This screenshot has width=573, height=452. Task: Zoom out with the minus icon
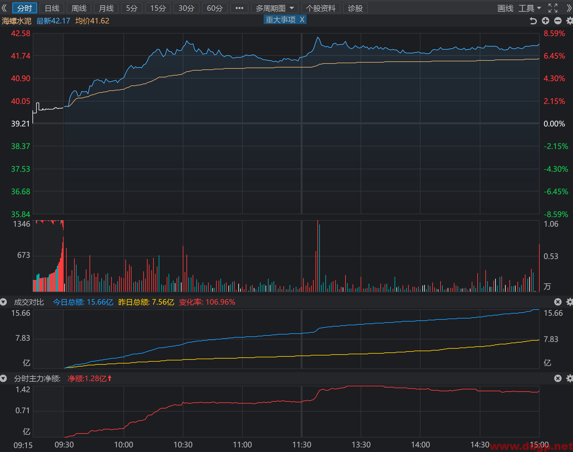[558, 21]
